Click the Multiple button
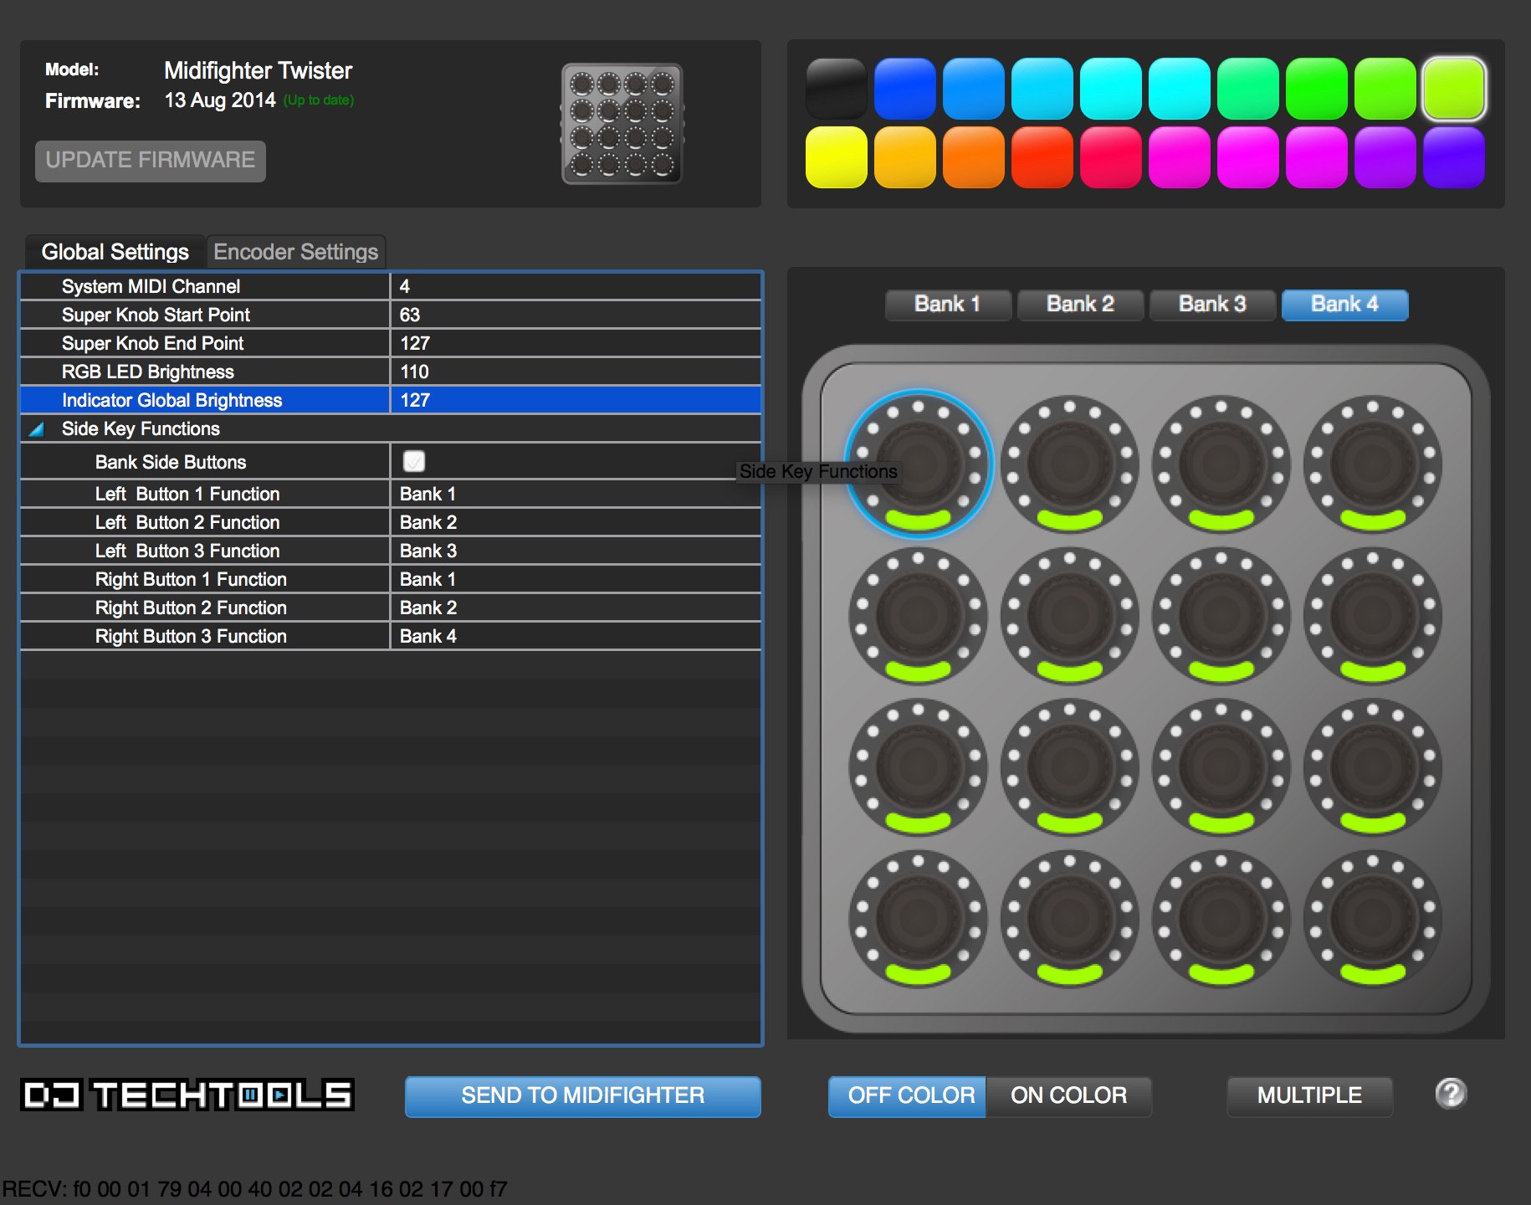1531x1205 pixels. (x=1309, y=1096)
